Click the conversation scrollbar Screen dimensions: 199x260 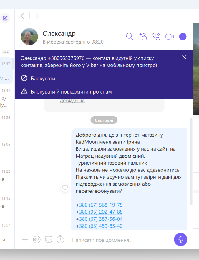[191, 162]
